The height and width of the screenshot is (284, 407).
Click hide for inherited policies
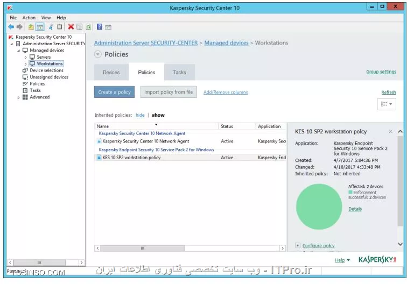click(140, 115)
